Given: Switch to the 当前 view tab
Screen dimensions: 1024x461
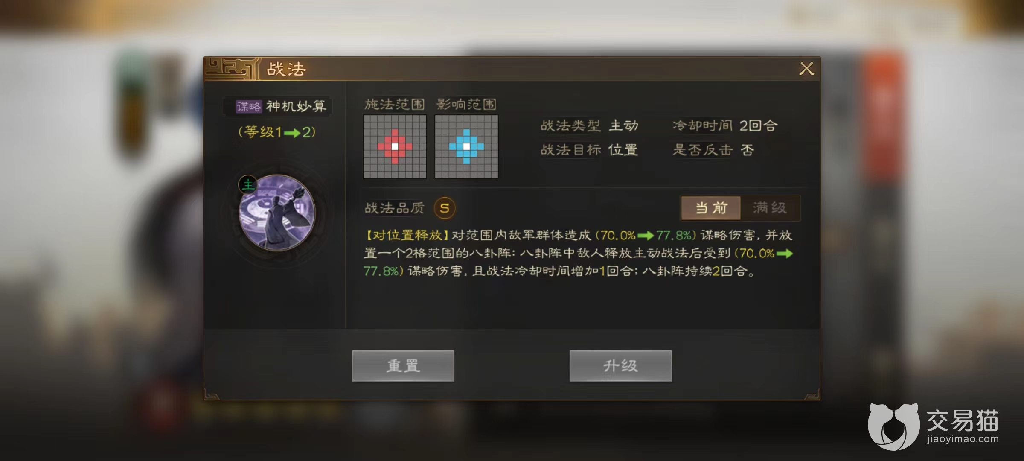Looking at the screenshot, I should [x=711, y=208].
